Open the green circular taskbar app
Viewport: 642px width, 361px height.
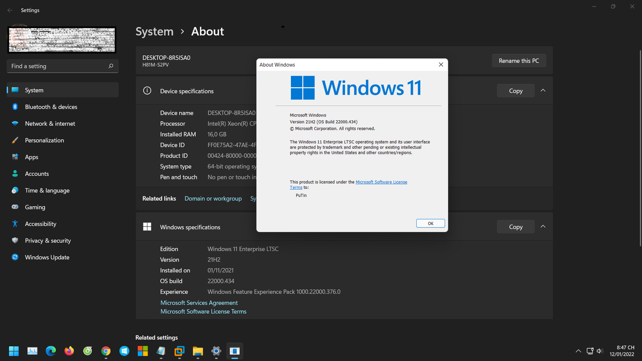coord(87,351)
